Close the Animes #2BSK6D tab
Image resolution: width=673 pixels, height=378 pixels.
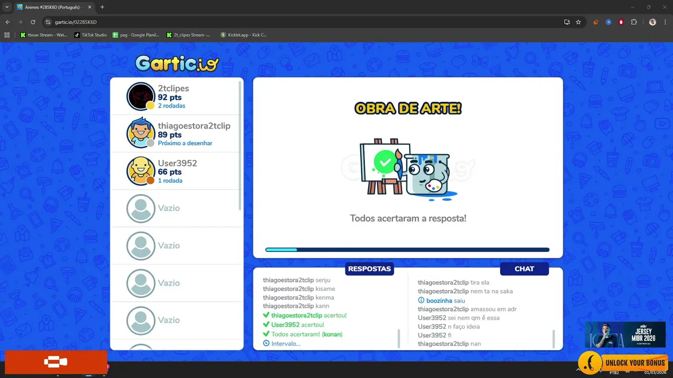click(x=89, y=7)
